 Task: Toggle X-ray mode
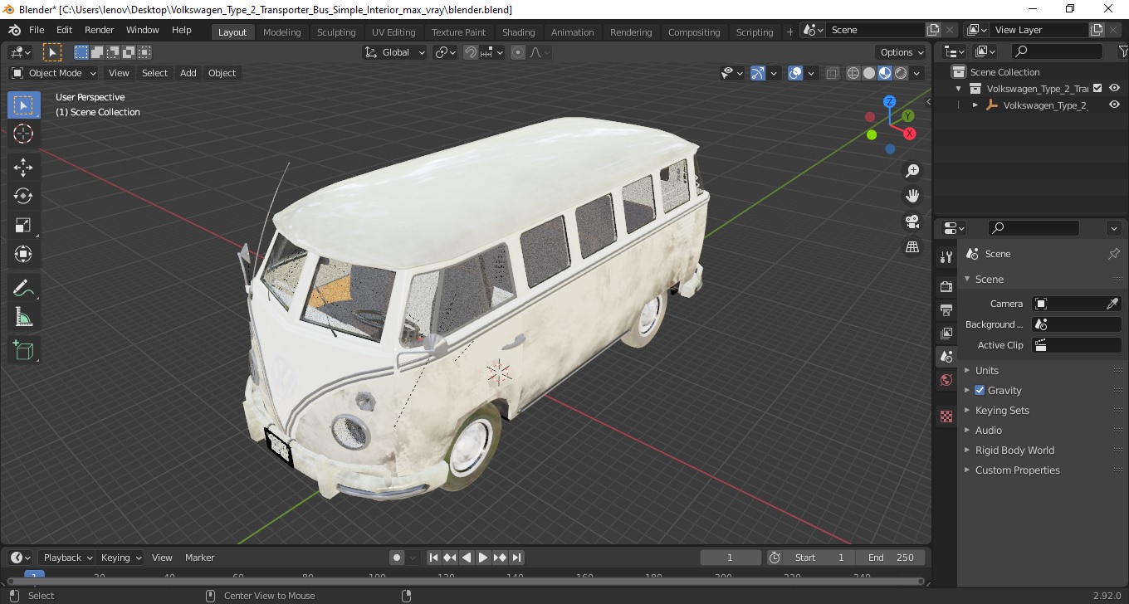pyautogui.click(x=833, y=73)
